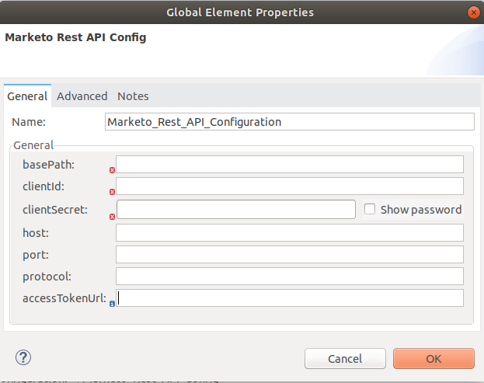Click the error marker beside clientId
The width and height of the screenshot is (484, 383).
pos(112,192)
